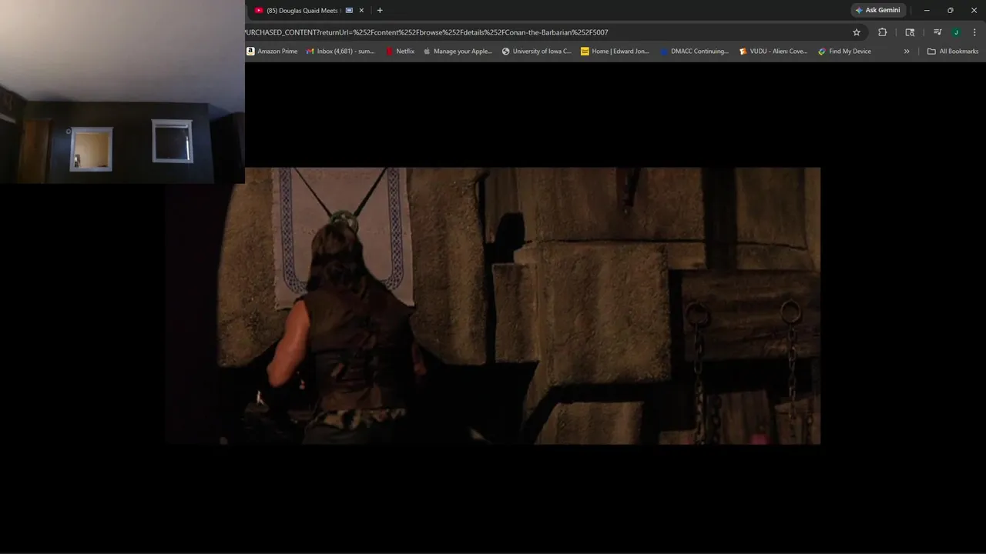Open the Chrome profile avatar J
Image resolution: width=986 pixels, height=554 pixels.
click(x=956, y=32)
